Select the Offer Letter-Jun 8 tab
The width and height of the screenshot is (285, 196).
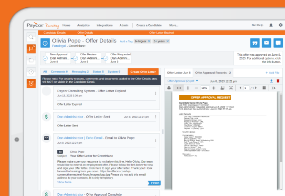pos(179,73)
